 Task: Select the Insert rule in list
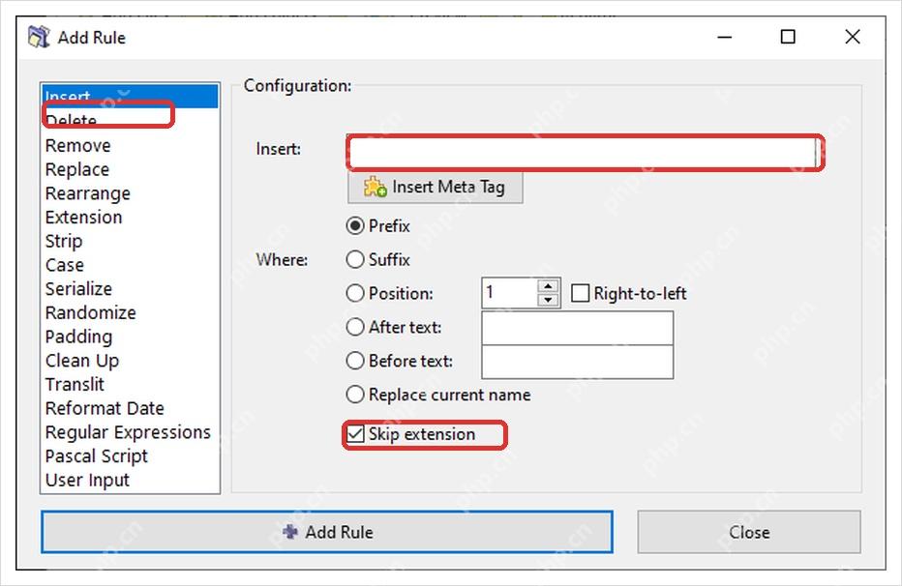(x=130, y=96)
